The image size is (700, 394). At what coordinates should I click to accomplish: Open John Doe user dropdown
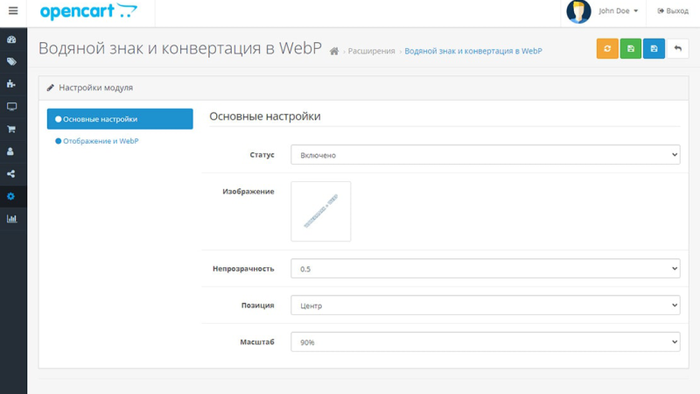pyautogui.click(x=619, y=11)
